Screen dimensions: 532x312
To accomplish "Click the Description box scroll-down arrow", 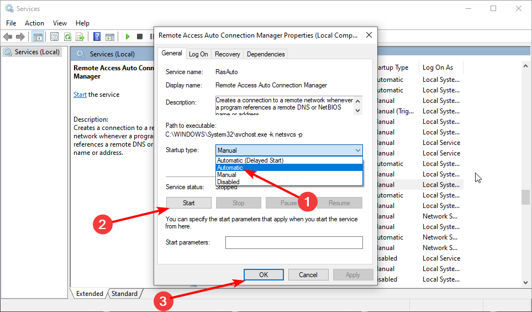I will pos(357,111).
